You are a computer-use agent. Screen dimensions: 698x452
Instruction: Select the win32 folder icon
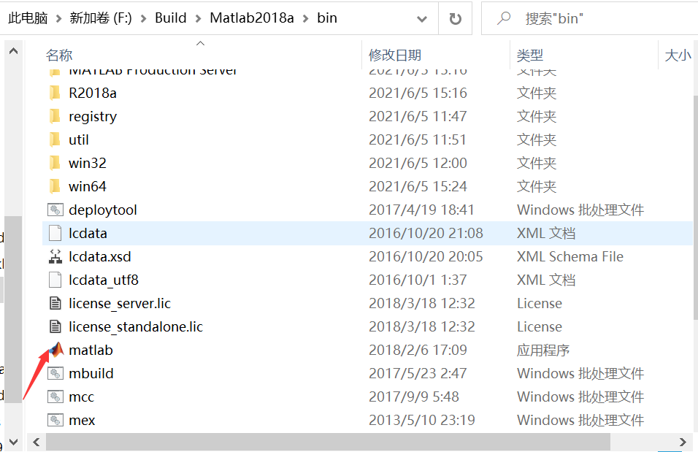pos(55,163)
